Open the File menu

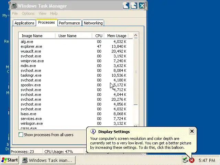[x=15, y=13]
